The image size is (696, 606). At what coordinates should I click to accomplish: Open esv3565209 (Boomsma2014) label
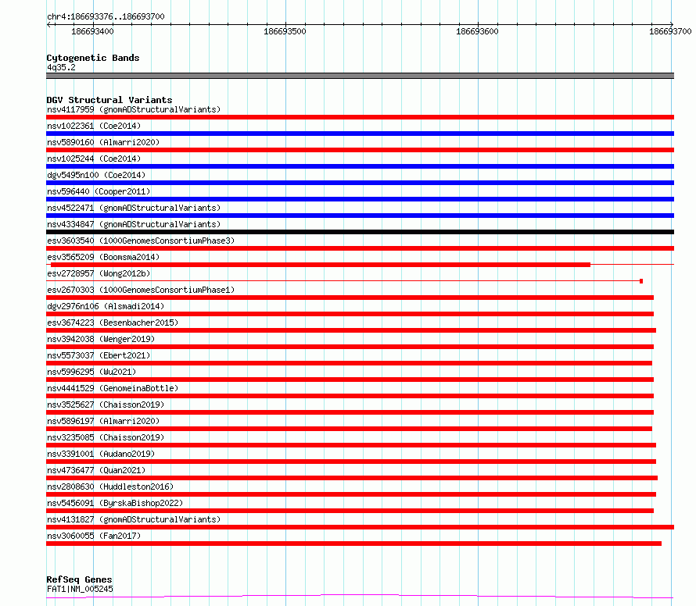tap(103, 257)
